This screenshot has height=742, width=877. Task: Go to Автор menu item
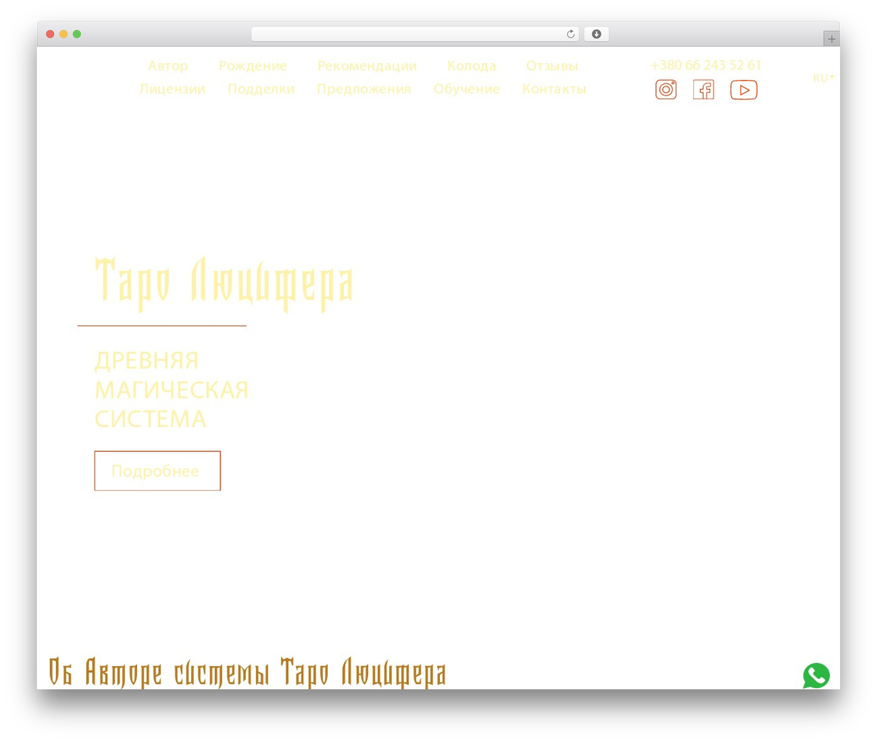(x=168, y=66)
